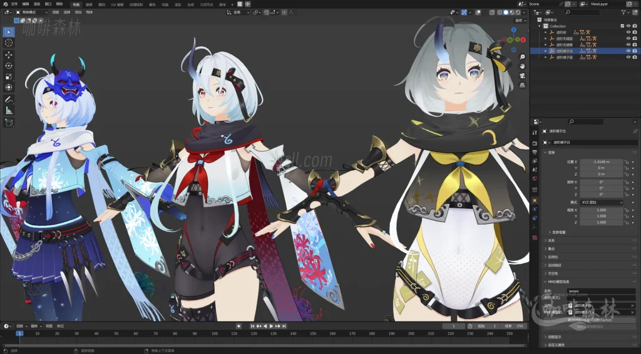Open the viewport 添加 menu
This screenshot has height=354, width=641.
tap(78, 13)
